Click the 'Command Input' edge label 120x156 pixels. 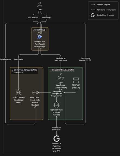[x=46, y=18]
